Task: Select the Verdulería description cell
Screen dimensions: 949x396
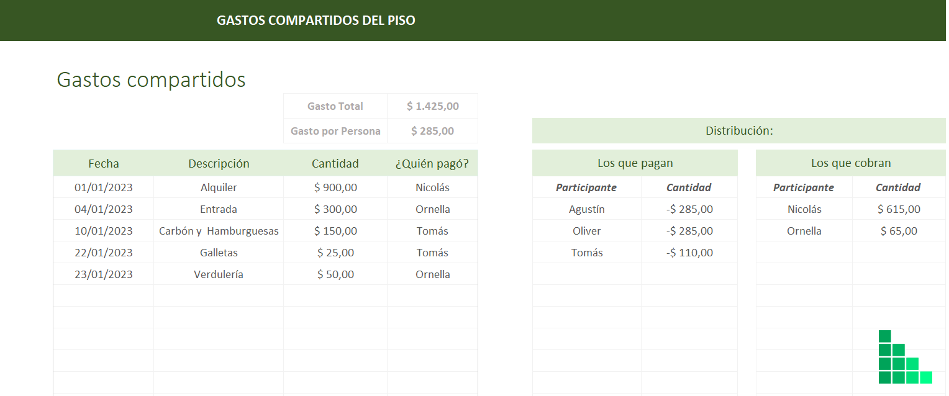Action: tap(219, 274)
